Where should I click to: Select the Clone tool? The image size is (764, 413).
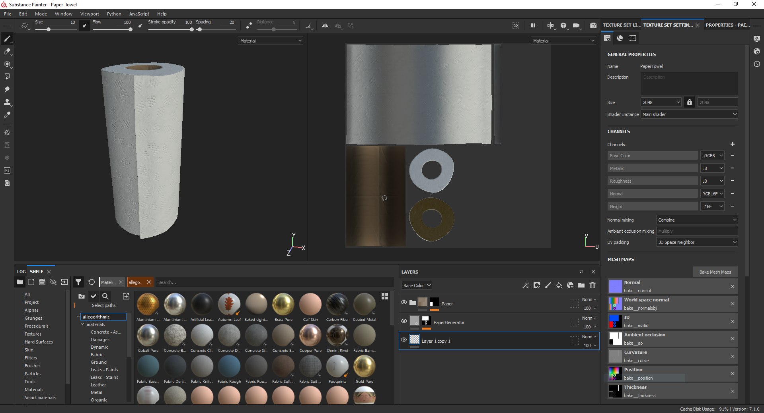(x=7, y=102)
